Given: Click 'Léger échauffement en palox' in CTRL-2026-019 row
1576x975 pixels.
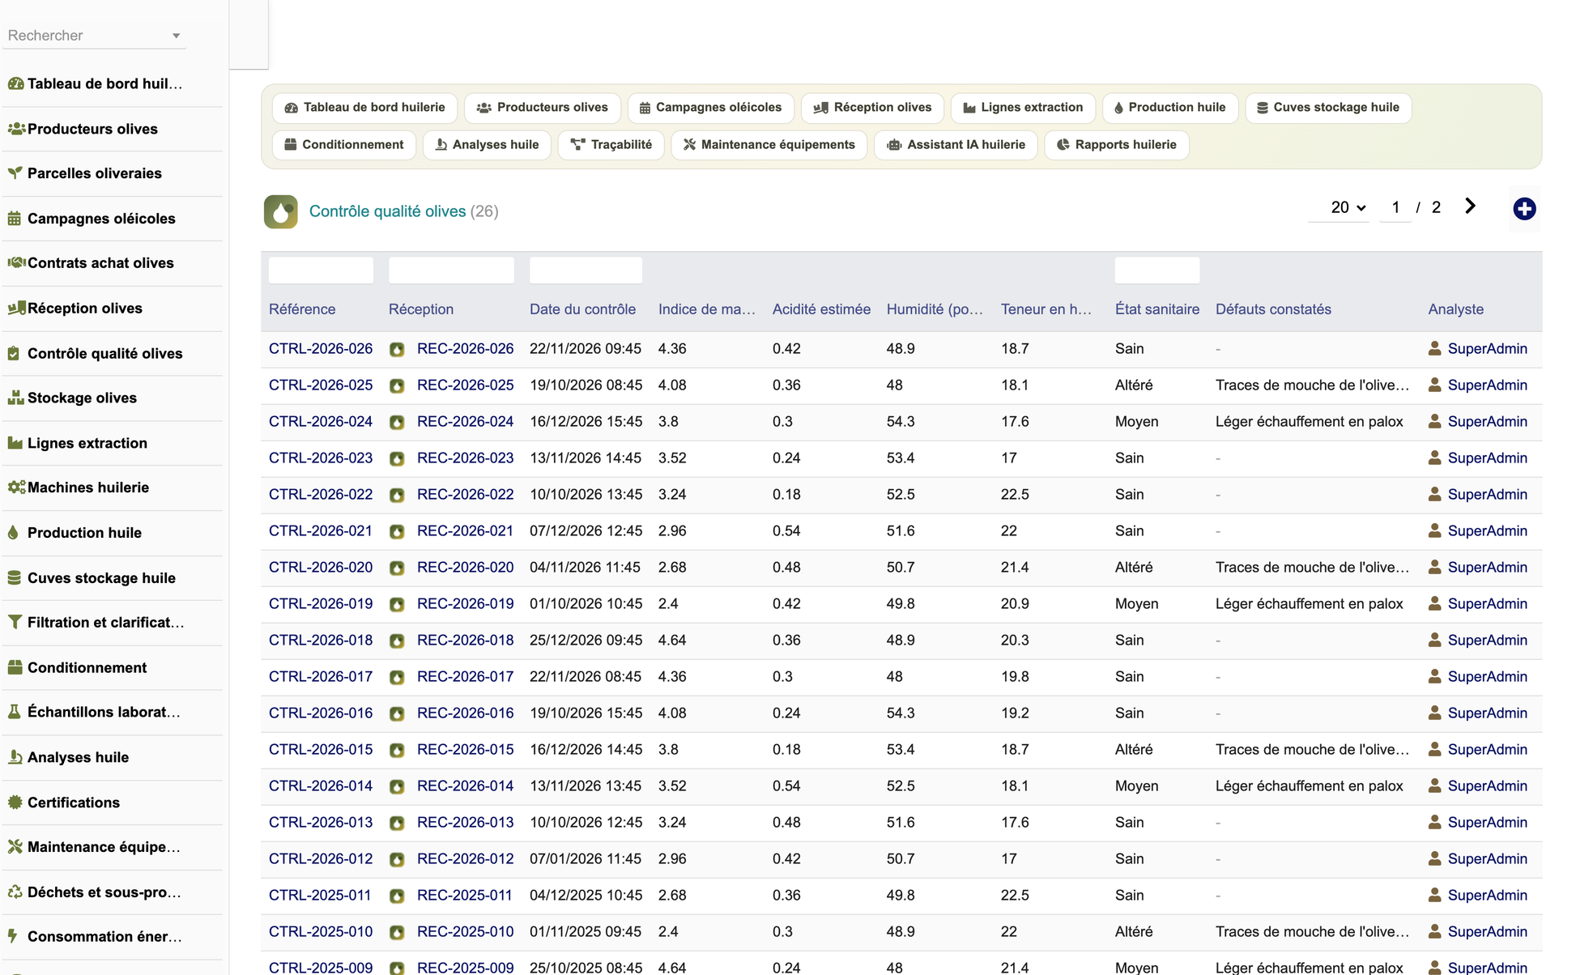Looking at the screenshot, I should coord(1310,604).
